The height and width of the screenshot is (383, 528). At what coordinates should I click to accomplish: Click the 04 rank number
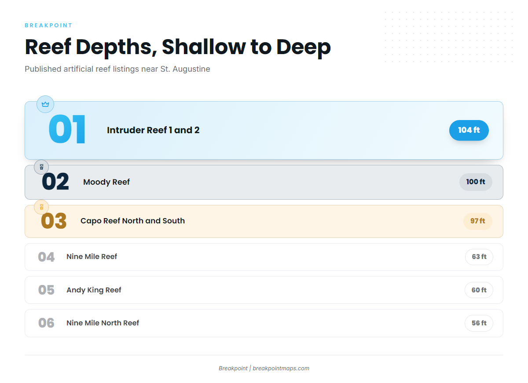pos(46,257)
